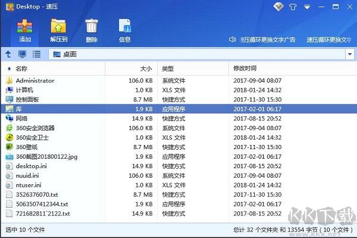Viewport: 357px width, 238px height.
Task: Click the 3526376070.txt file name
Action: [x=37, y=194]
